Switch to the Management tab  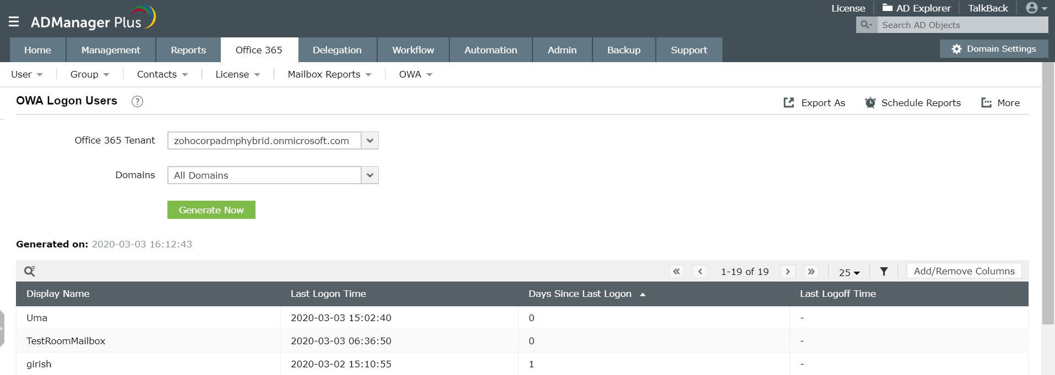point(111,50)
